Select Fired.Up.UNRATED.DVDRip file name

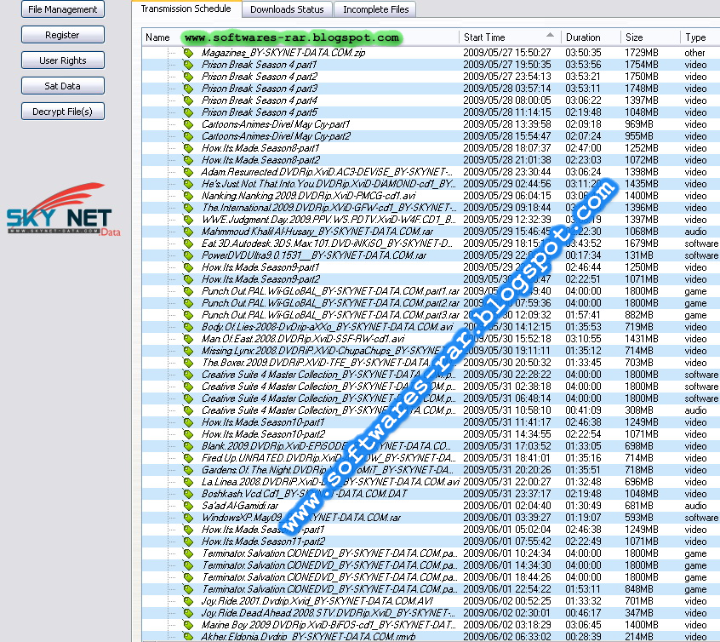(x=329, y=458)
